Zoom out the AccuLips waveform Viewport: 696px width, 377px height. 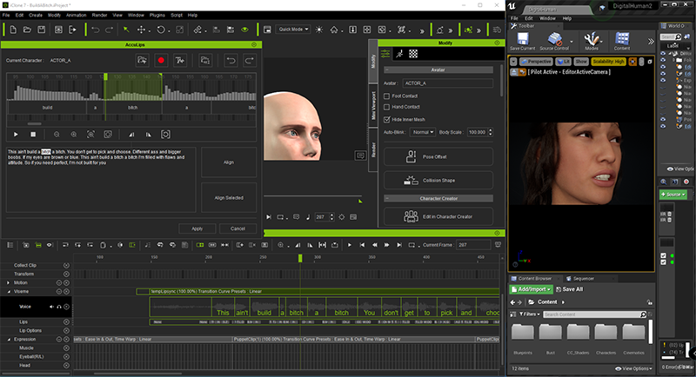[57, 134]
